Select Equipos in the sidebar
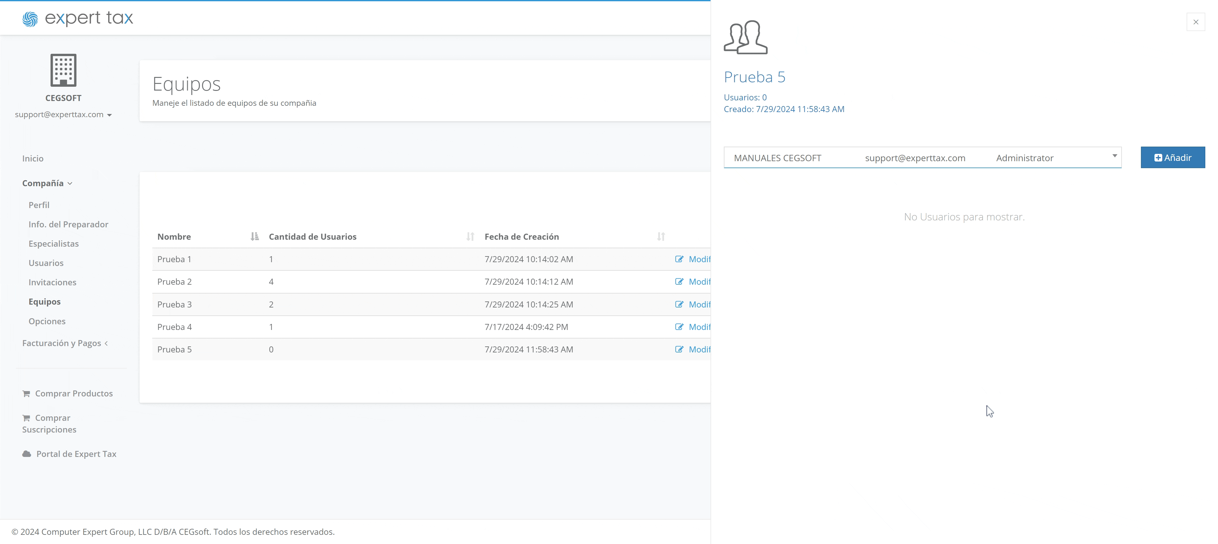This screenshot has height=544, width=1218. (x=44, y=302)
